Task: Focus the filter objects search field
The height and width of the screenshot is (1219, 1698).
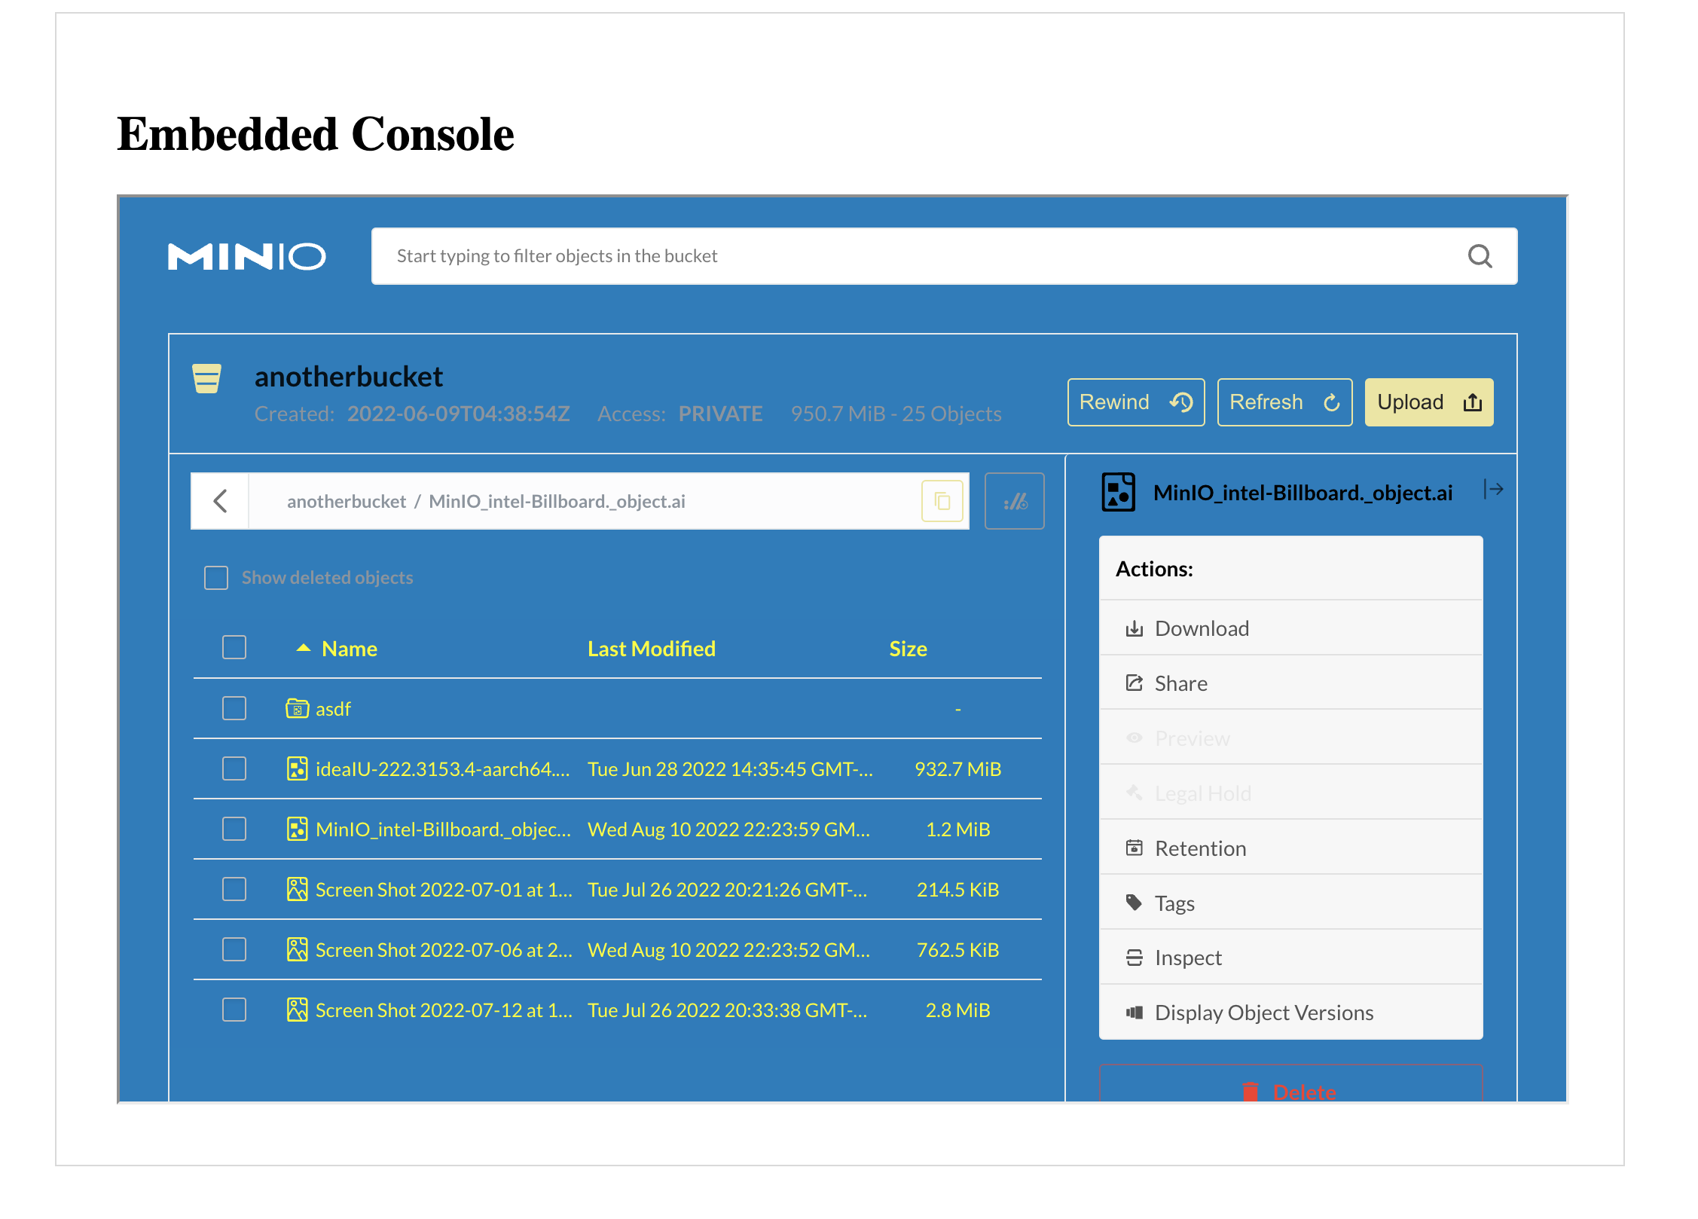Action: [944, 256]
